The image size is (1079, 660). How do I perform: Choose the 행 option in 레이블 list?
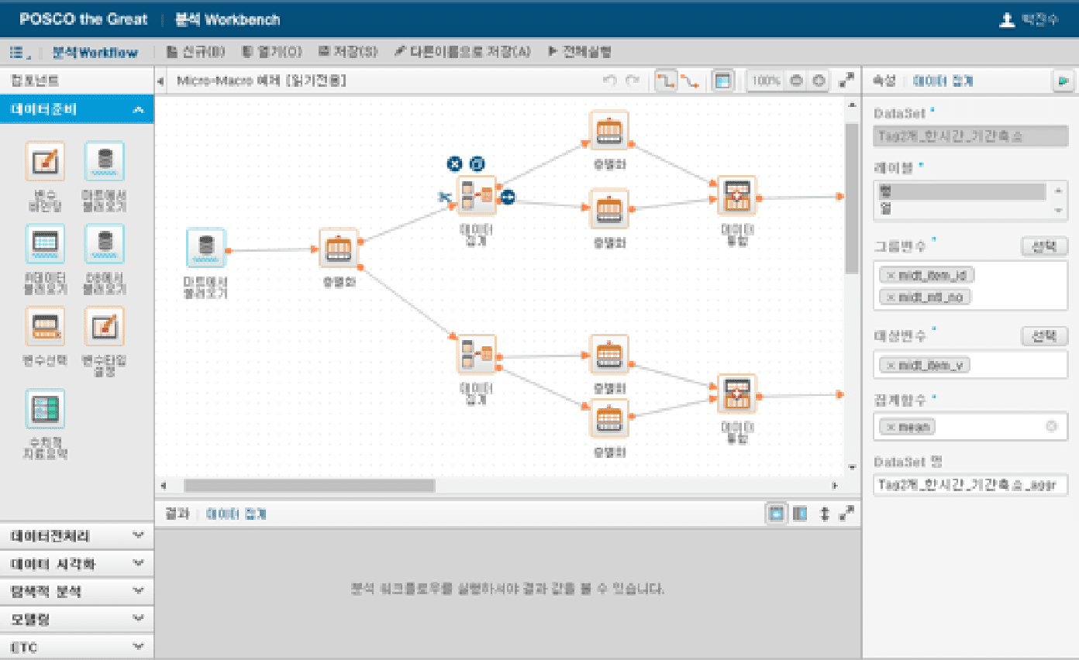(961, 191)
